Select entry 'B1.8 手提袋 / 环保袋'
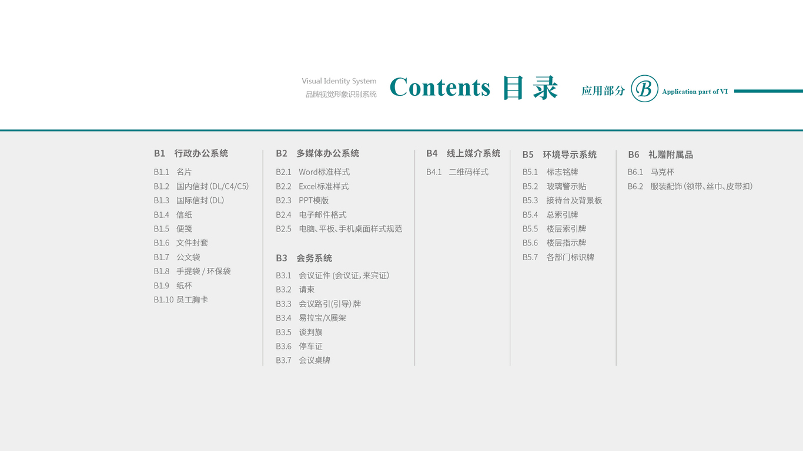The height and width of the screenshot is (451, 803). click(x=192, y=271)
